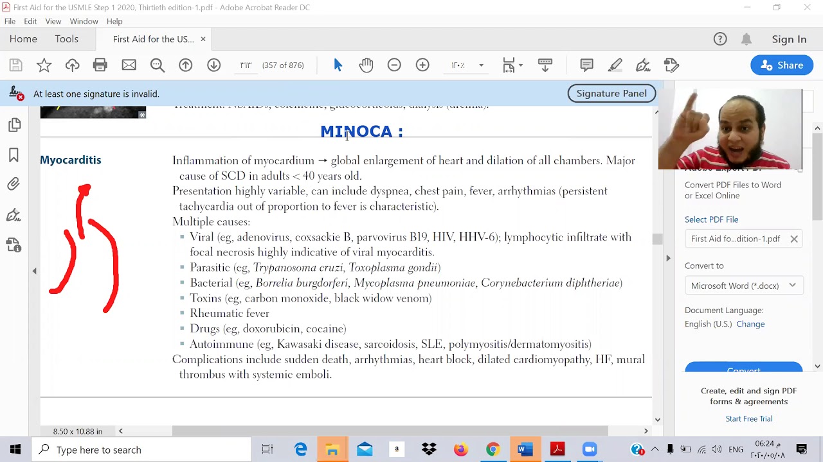The height and width of the screenshot is (462, 823).
Task: Zoom out with the minus icon
Action: (x=394, y=65)
